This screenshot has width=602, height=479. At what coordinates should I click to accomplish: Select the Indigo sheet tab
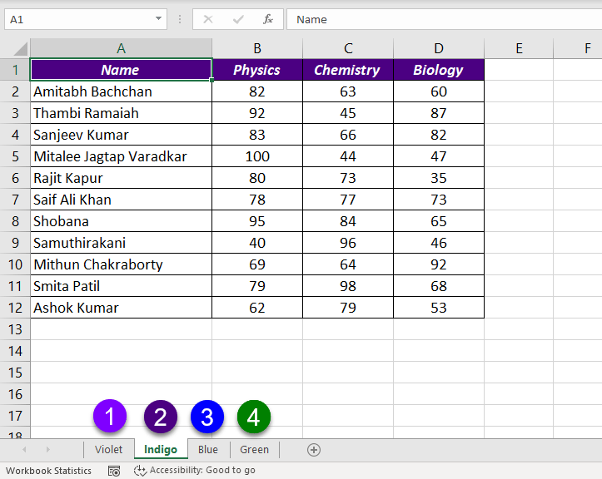161,449
